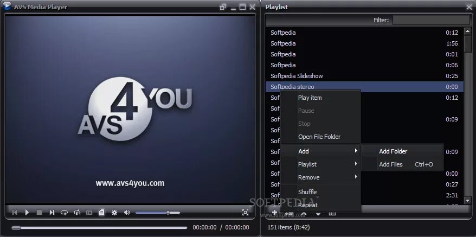Skip to next track button
476x237 pixels.
[x=52, y=213]
